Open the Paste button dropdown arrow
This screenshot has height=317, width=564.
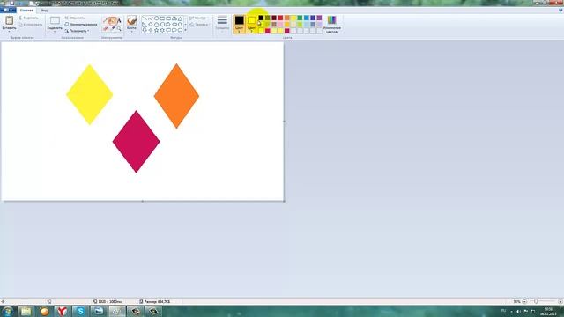coord(10,32)
